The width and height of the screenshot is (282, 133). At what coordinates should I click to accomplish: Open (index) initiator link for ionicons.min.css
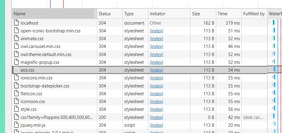[156, 78]
